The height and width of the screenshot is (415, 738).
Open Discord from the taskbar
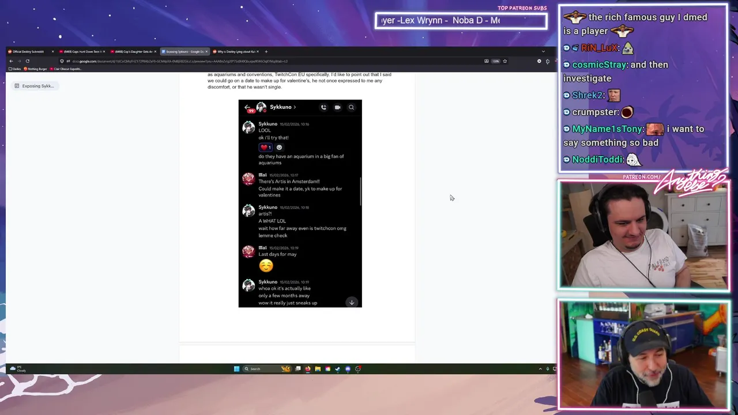coord(348,369)
